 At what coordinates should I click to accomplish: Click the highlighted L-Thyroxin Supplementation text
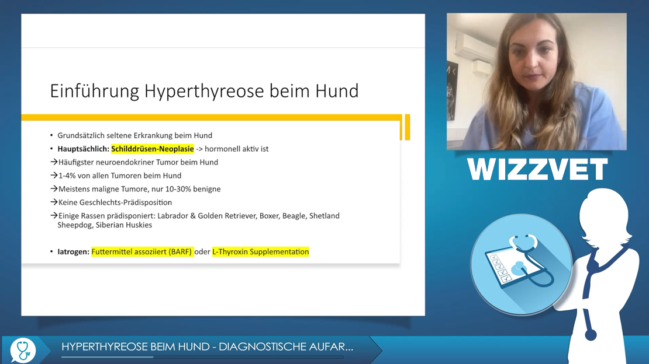coord(260,252)
